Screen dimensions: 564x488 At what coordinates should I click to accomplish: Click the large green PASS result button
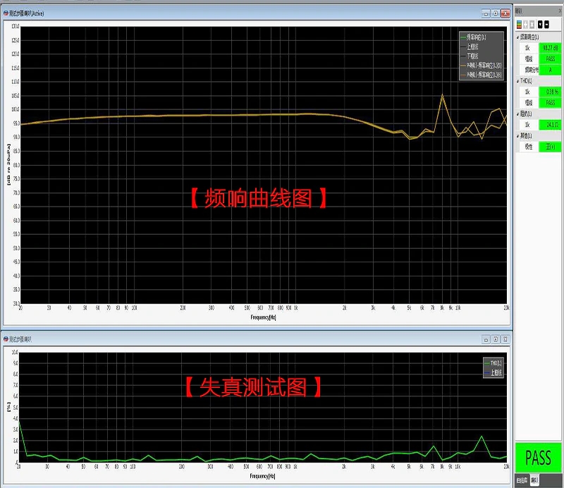coord(538,458)
